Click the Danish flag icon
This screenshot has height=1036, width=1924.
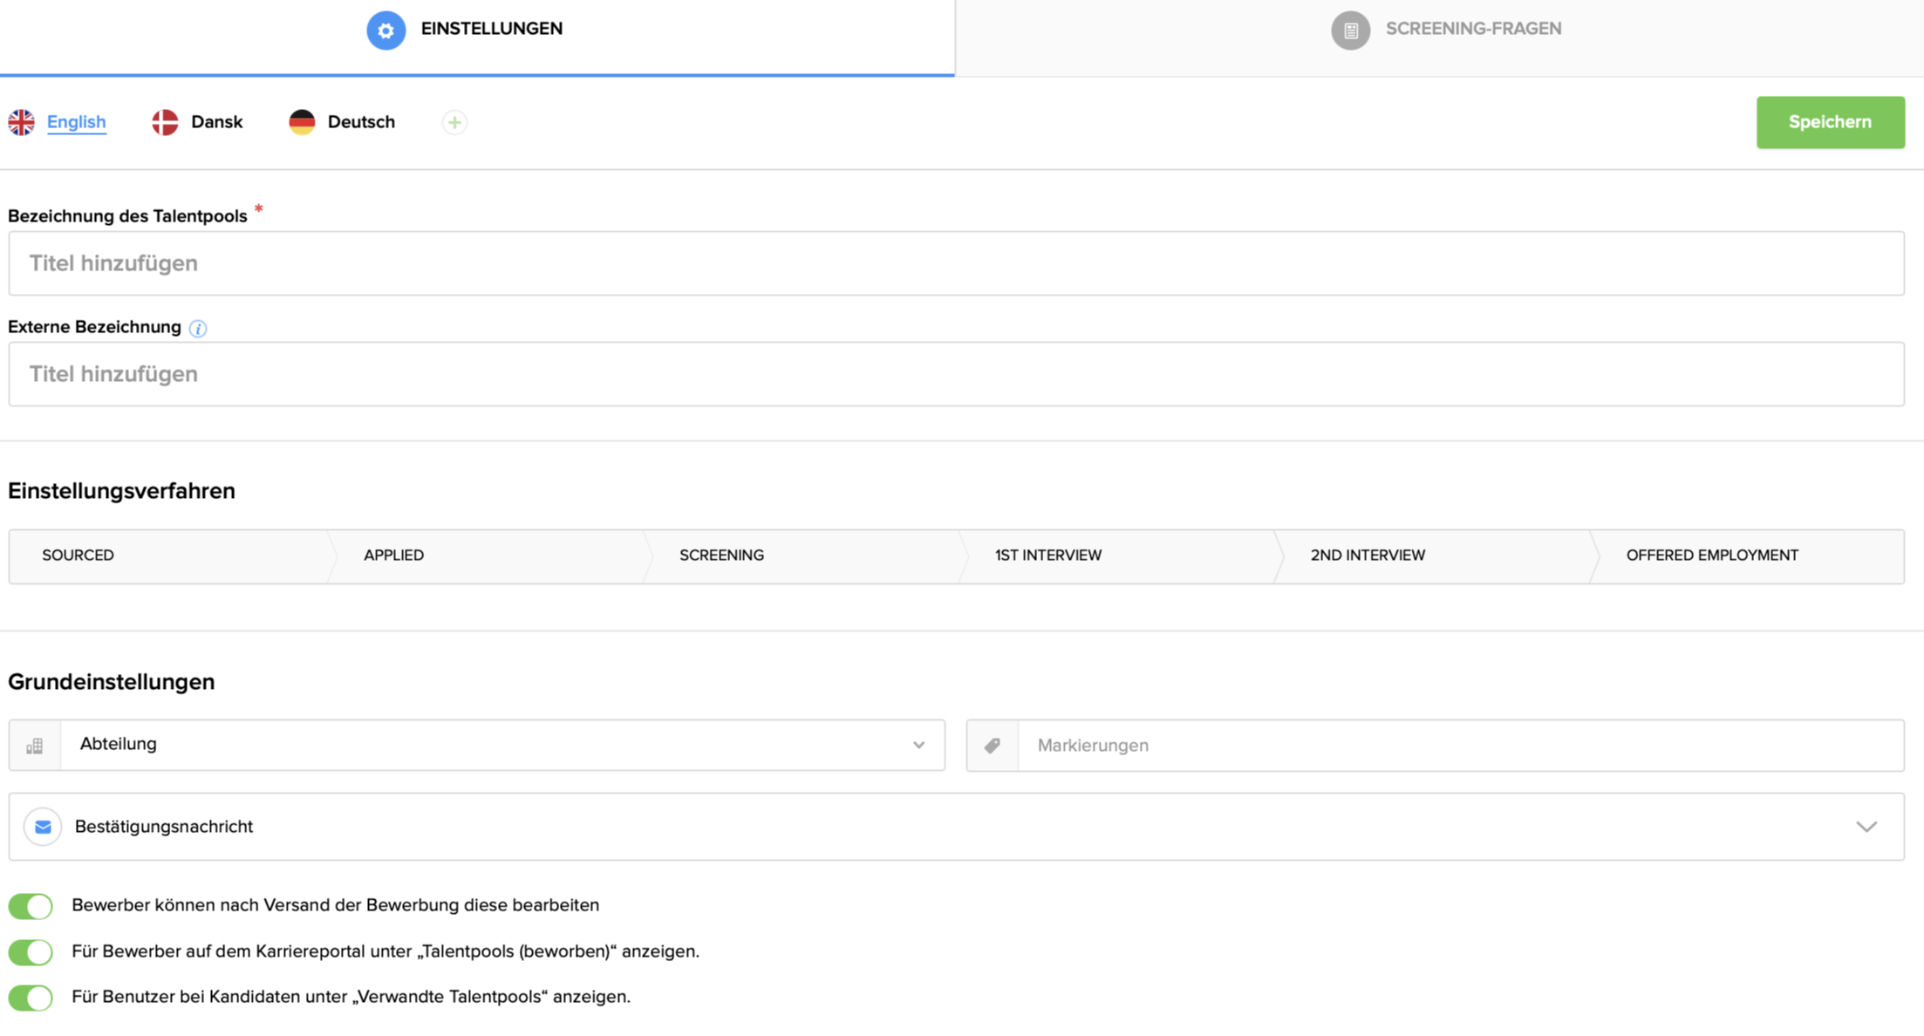coord(164,122)
